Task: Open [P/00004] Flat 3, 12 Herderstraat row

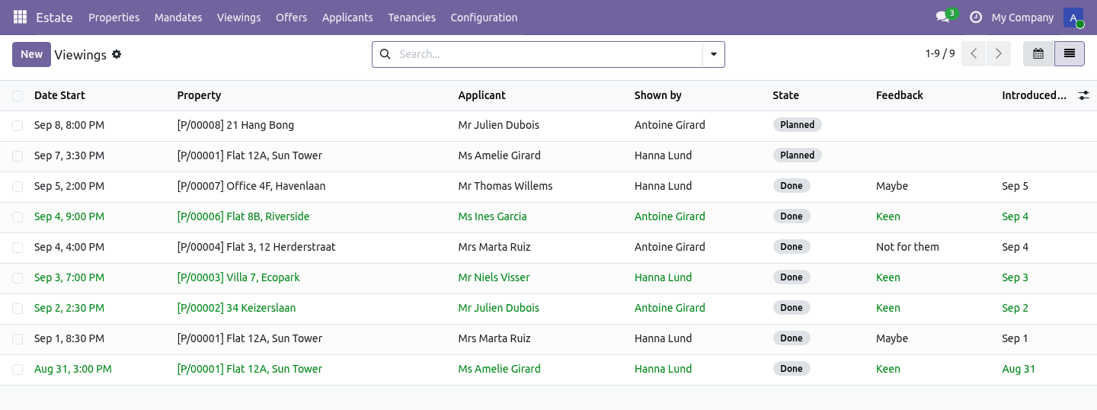Action: [x=256, y=247]
